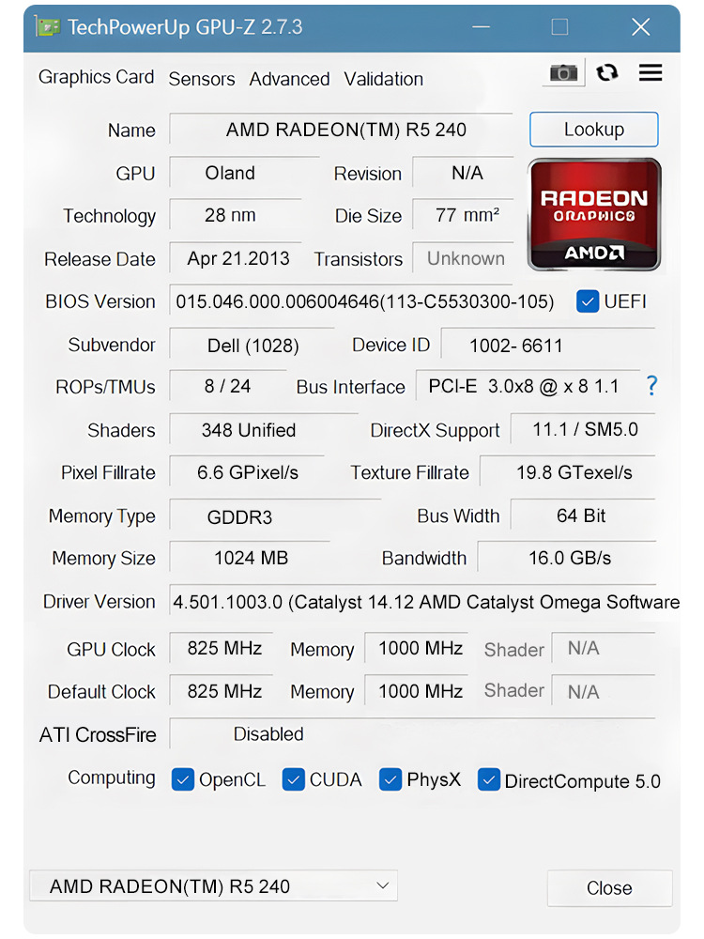Viewport: 704px width, 939px height.
Task: Click the Close button at bottom
Action: 609,888
